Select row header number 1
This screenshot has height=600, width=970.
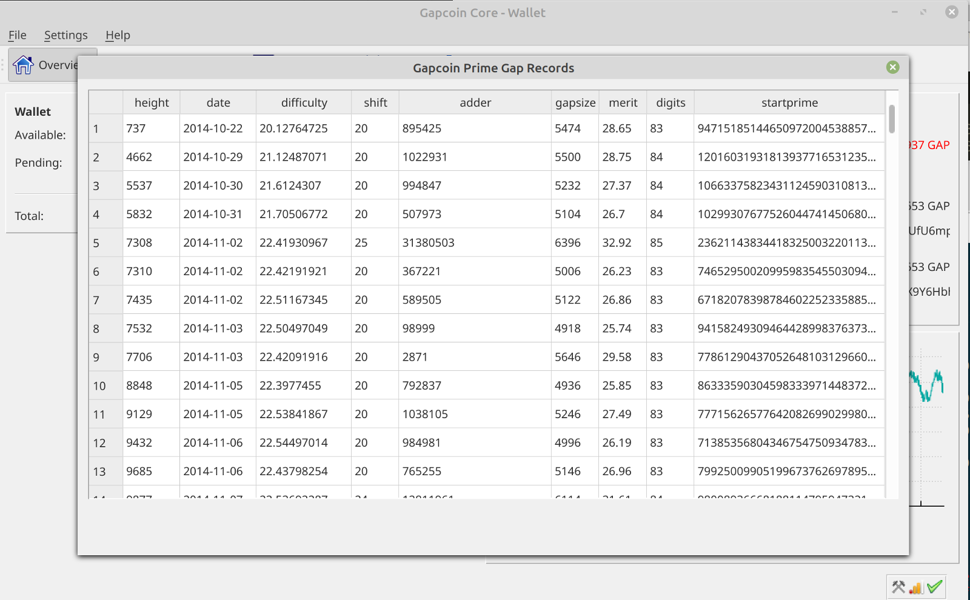[106, 128]
